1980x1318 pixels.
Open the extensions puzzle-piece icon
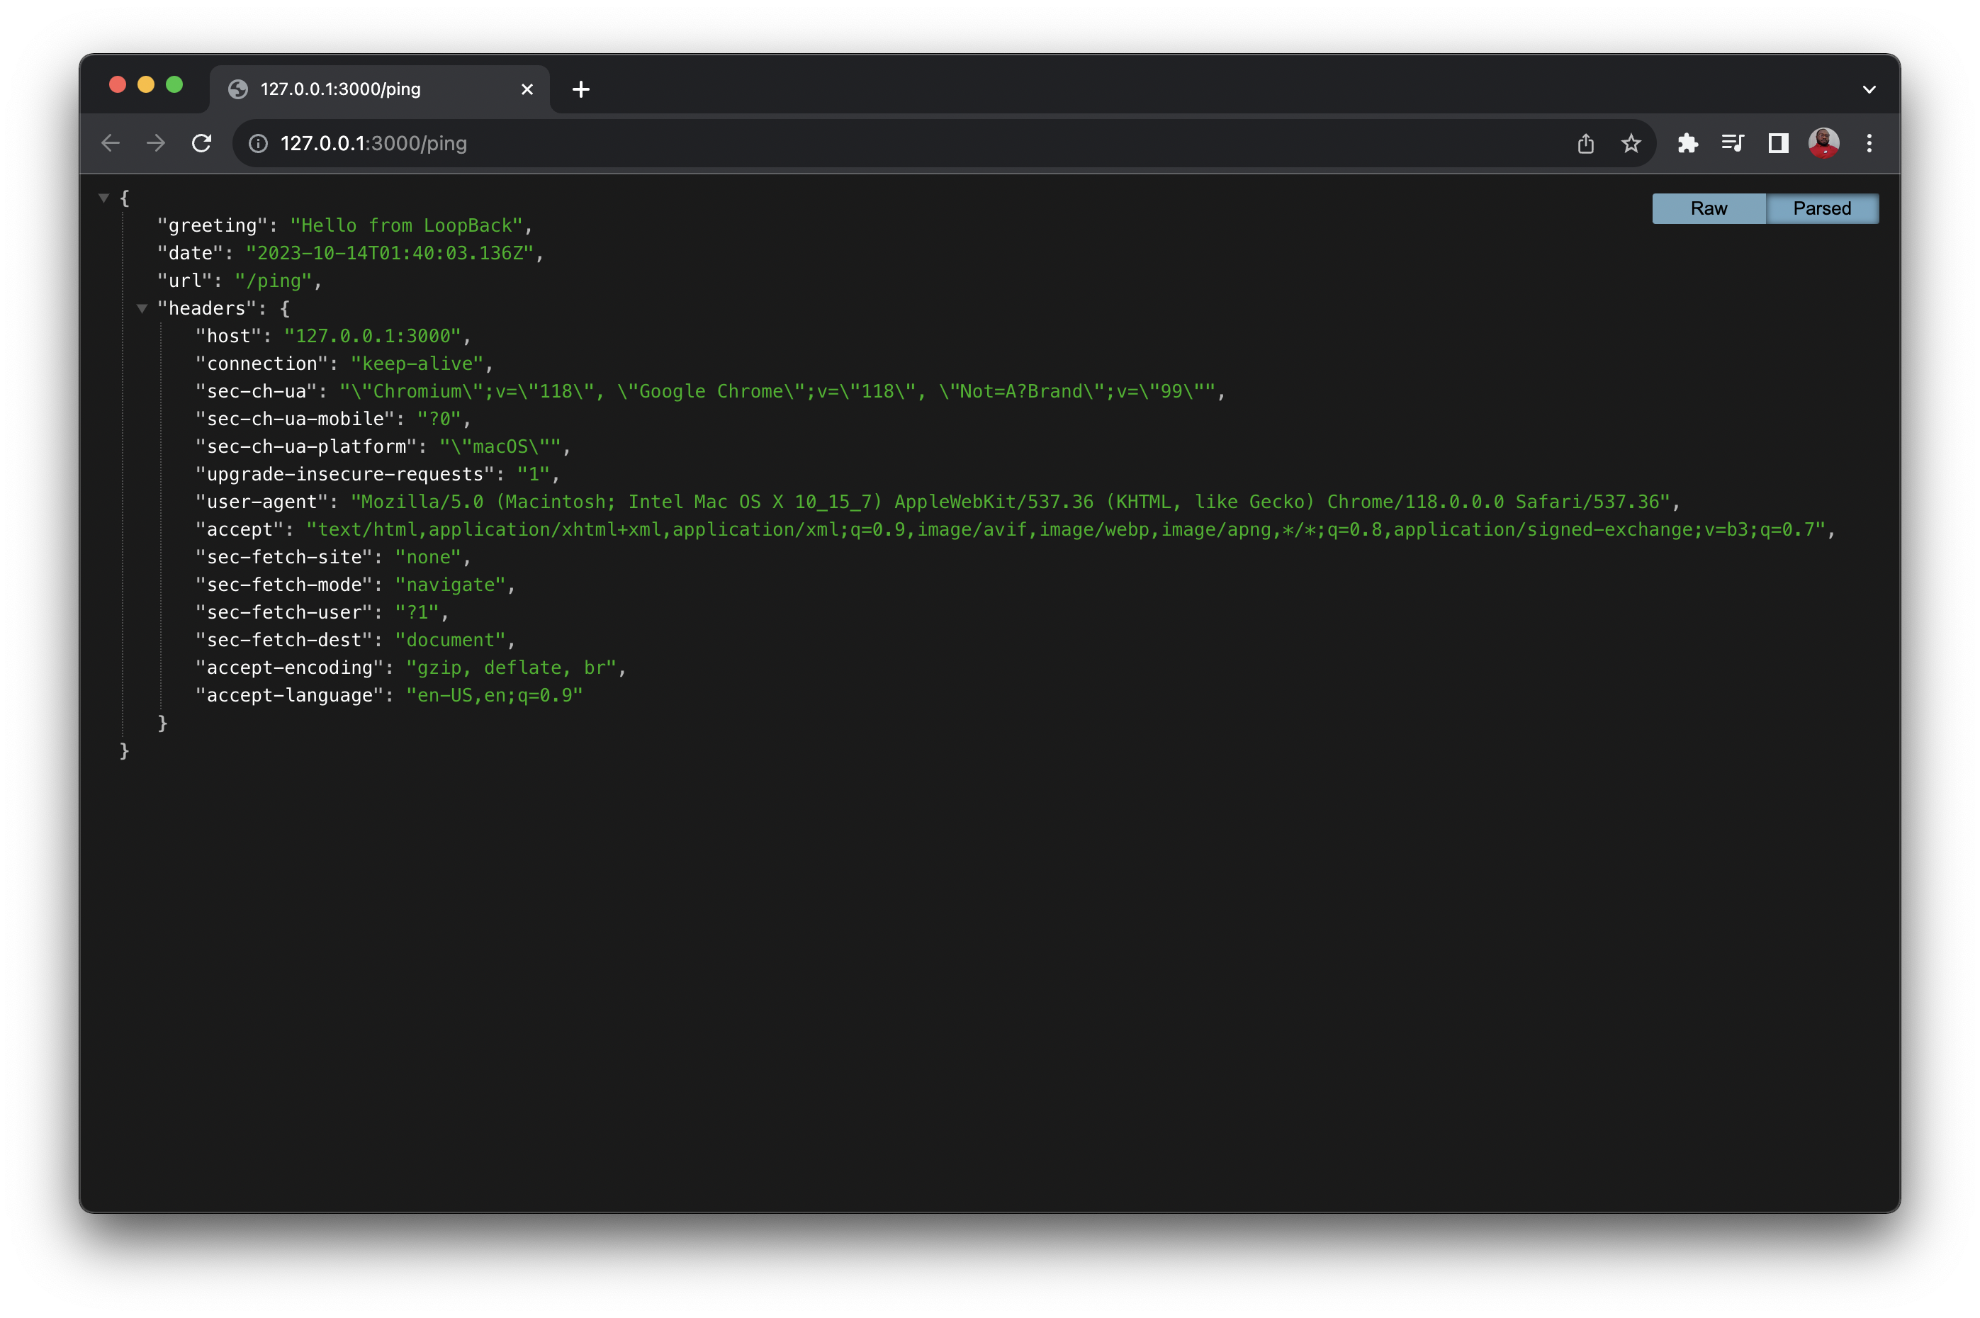pos(1687,143)
